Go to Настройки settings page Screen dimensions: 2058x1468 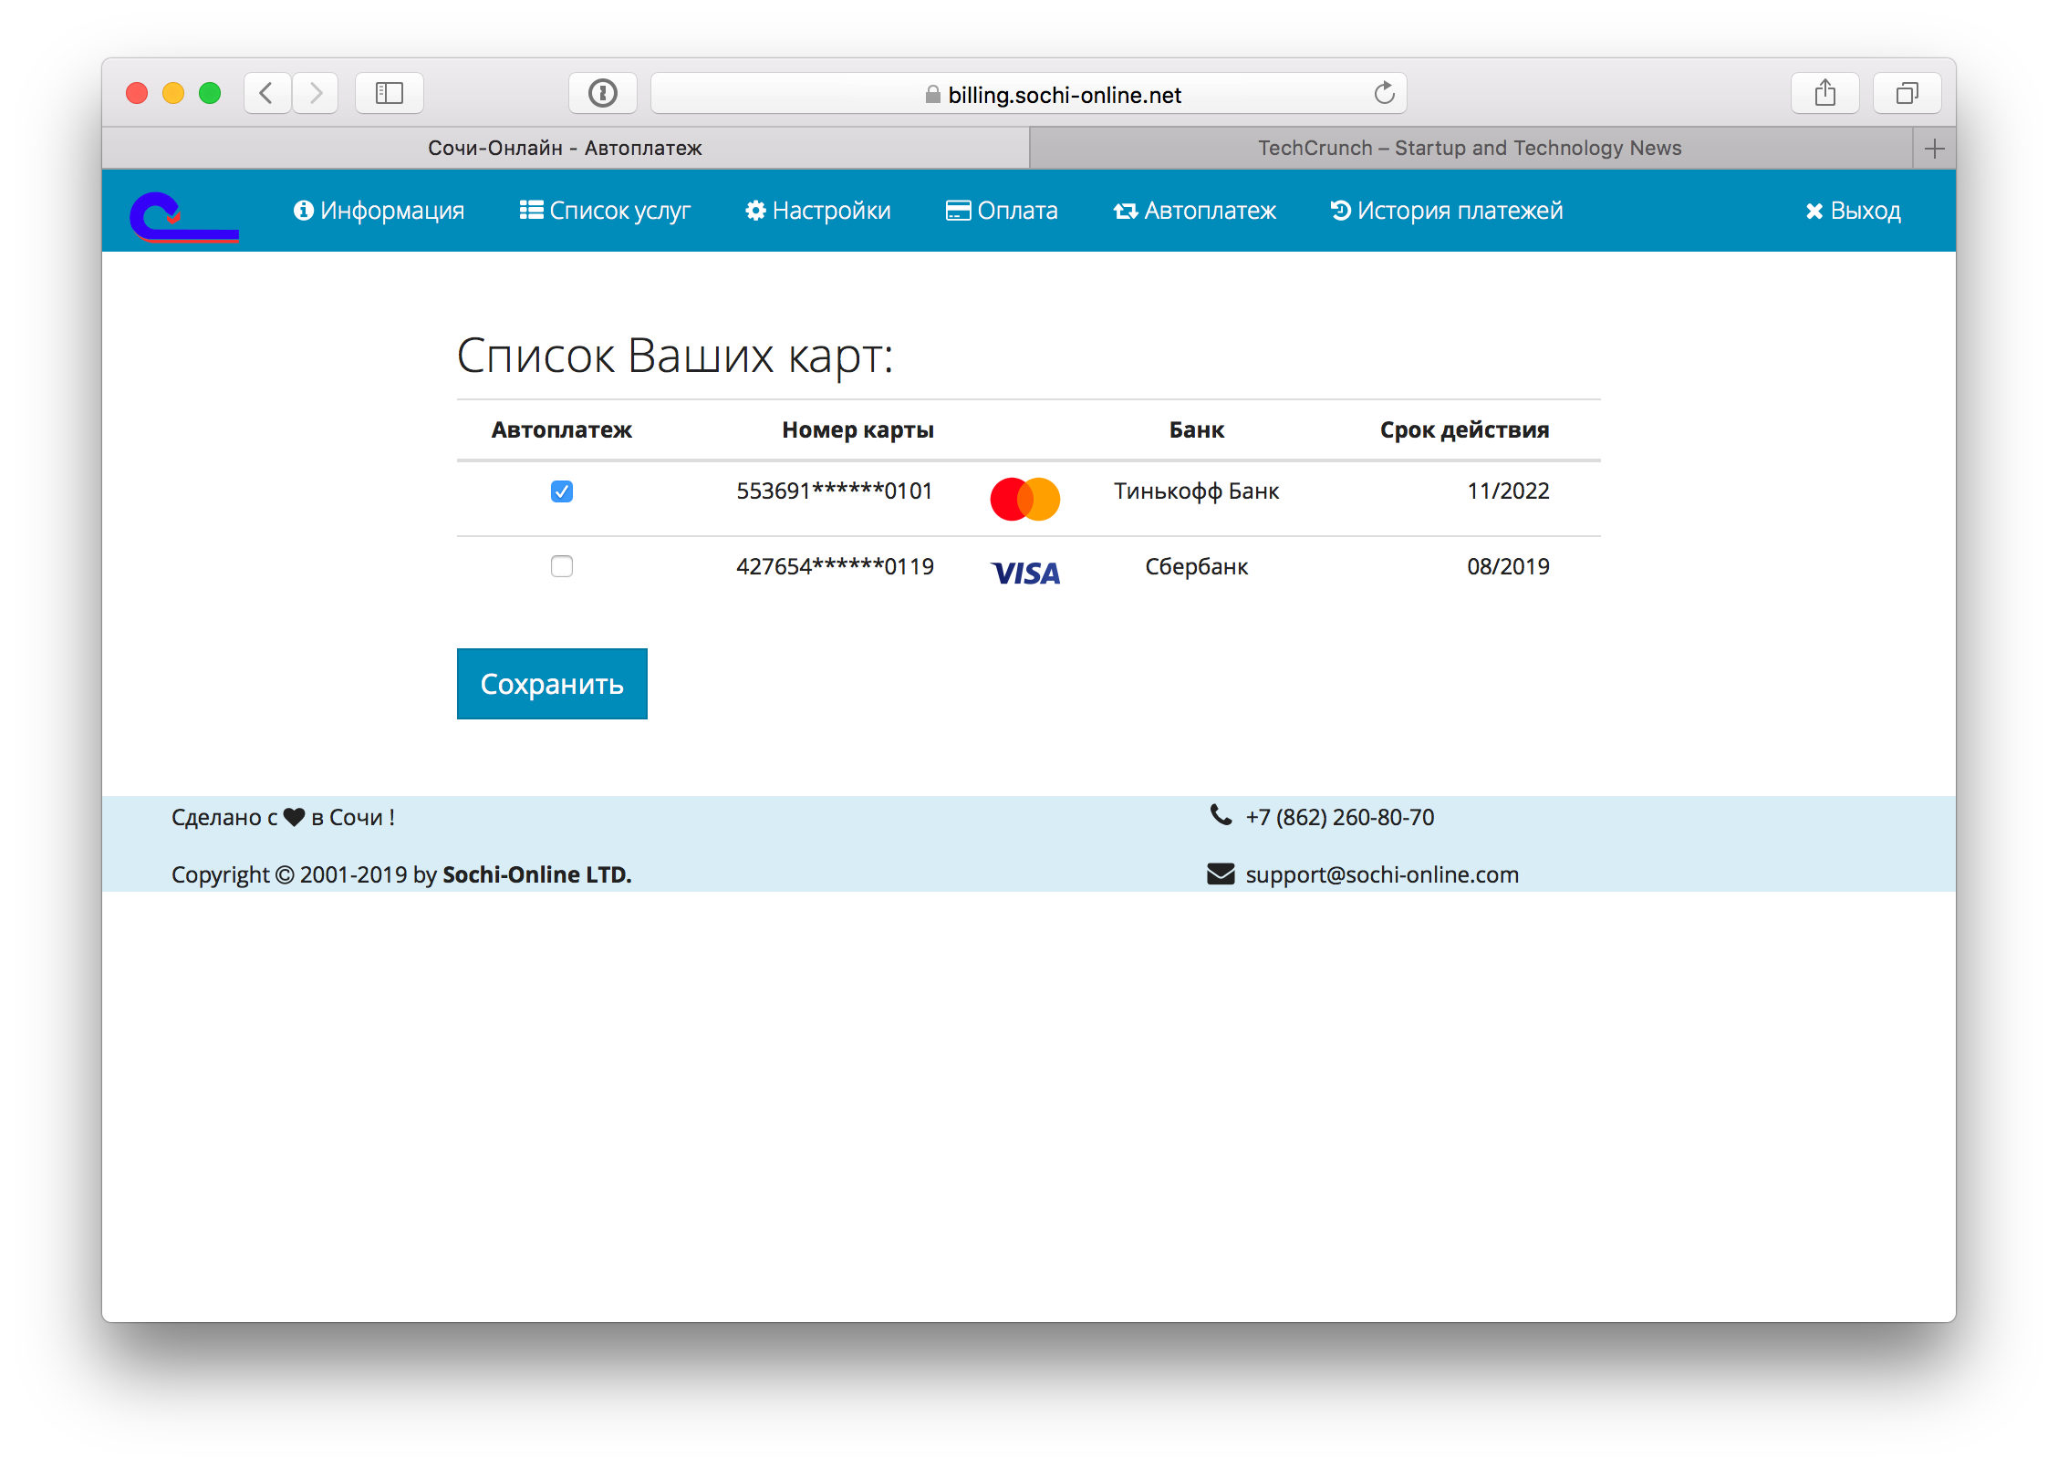817,211
